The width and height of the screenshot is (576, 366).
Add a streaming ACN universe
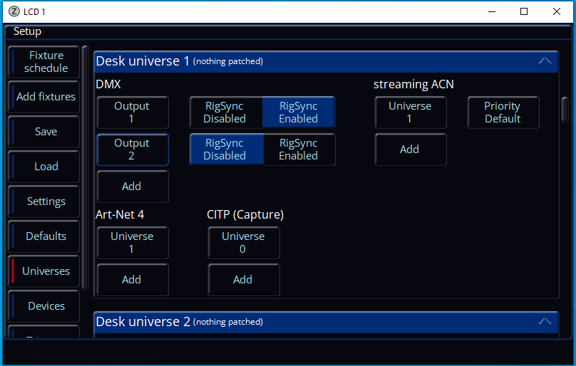pos(410,150)
